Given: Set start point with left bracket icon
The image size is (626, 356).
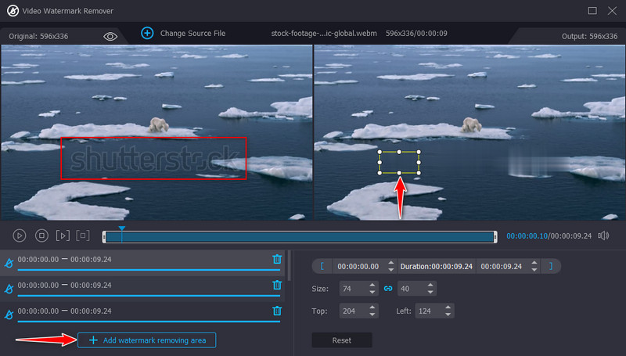Looking at the screenshot, I should [x=322, y=266].
